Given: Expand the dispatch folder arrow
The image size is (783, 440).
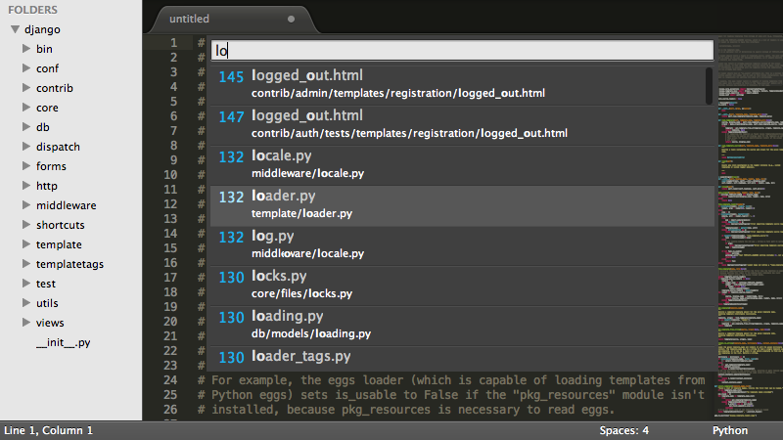Looking at the screenshot, I should click(26, 146).
